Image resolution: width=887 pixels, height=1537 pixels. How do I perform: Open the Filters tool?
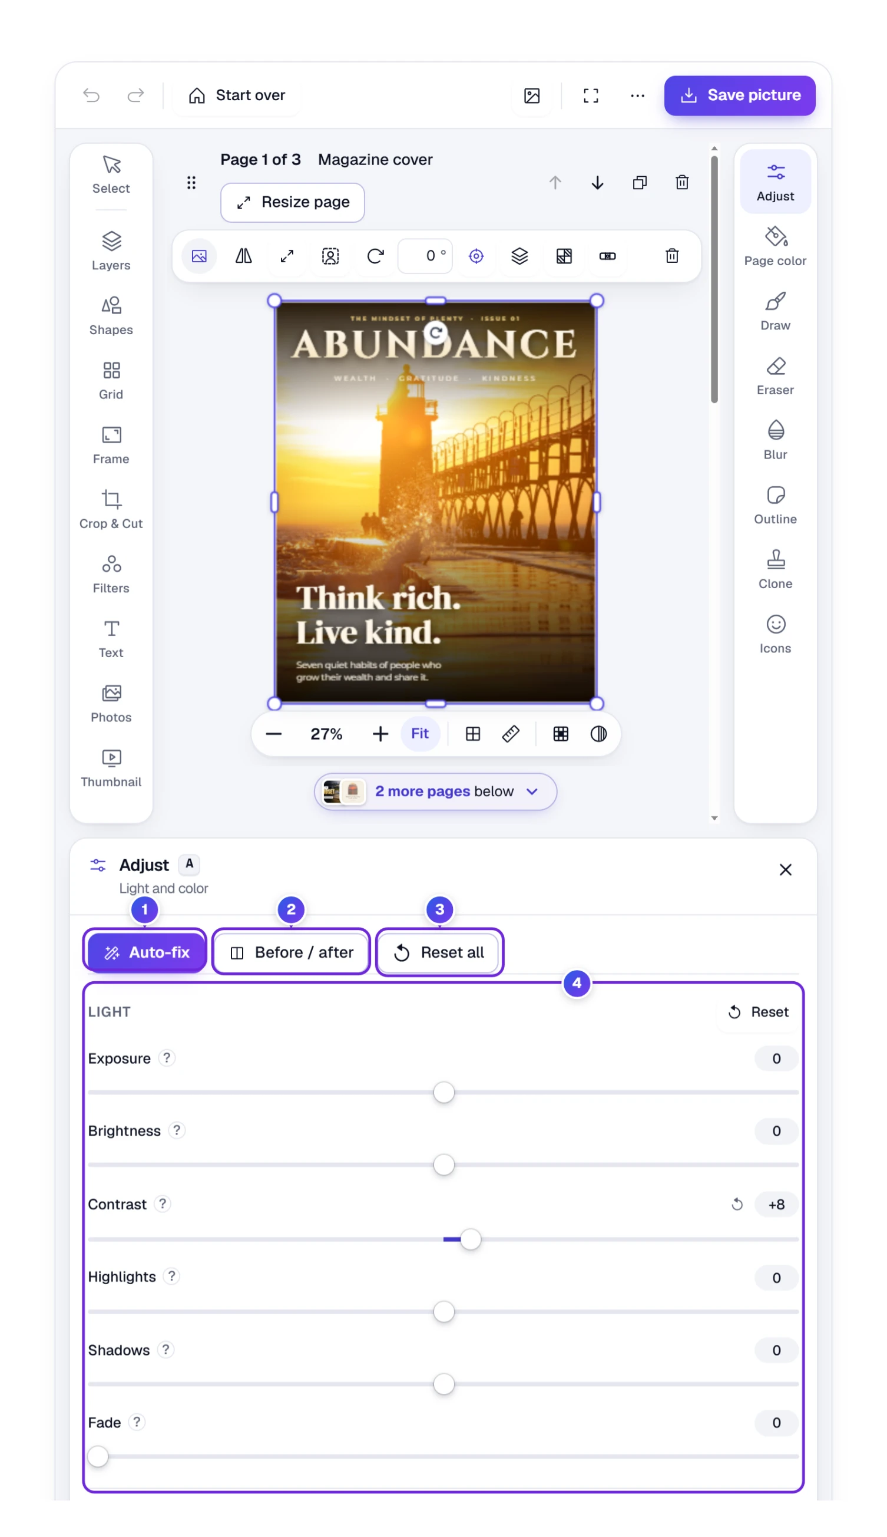(111, 573)
